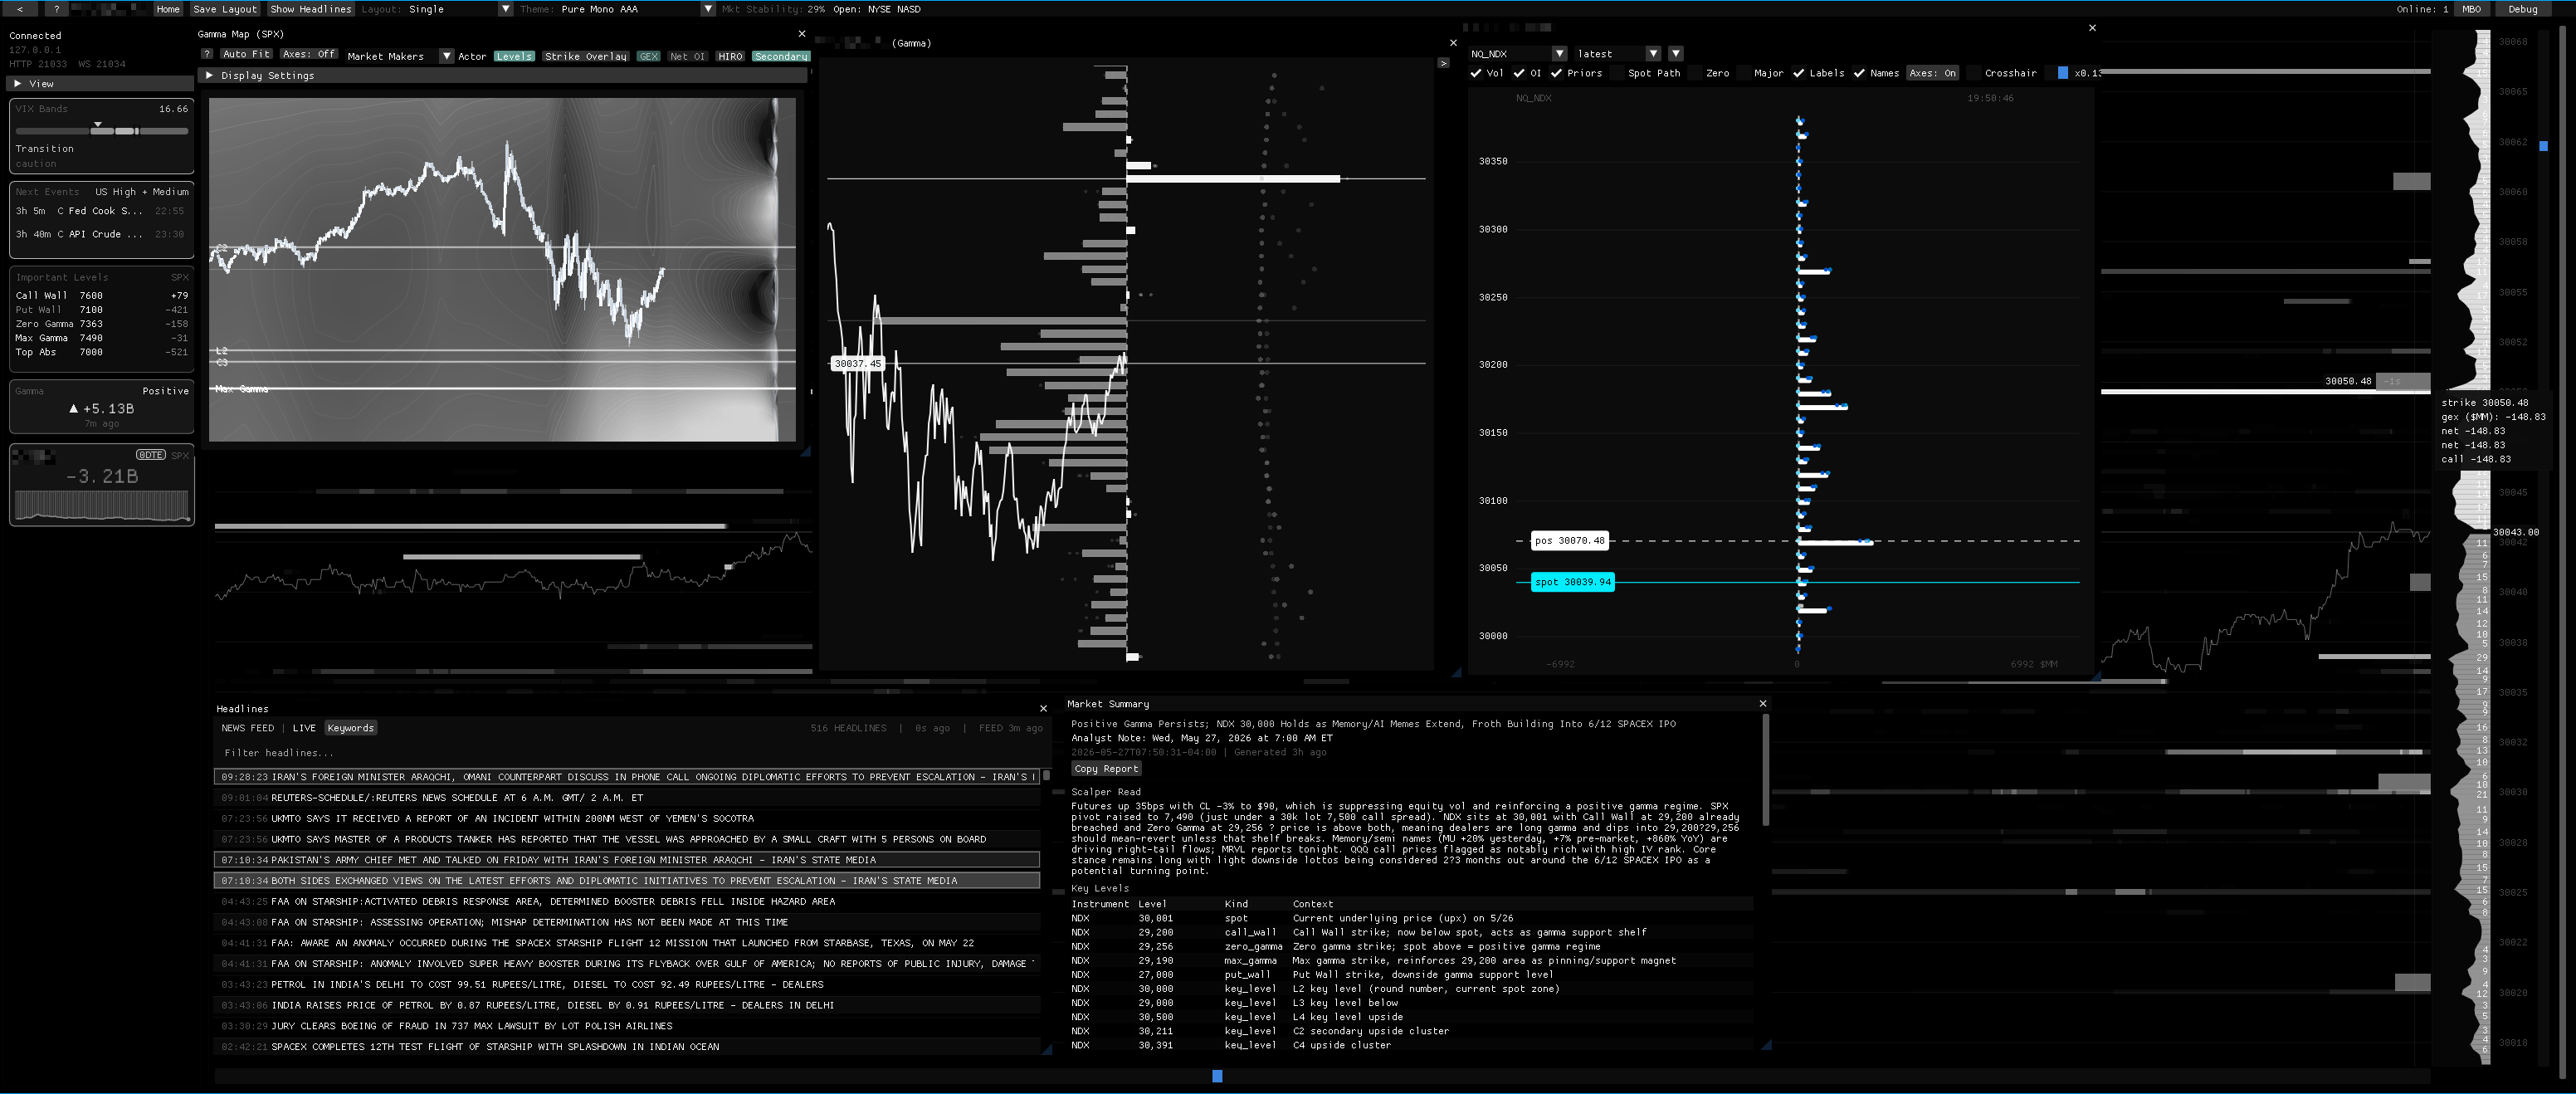
Task: Uncheck the Labels checkbox
Action: [x=1799, y=73]
